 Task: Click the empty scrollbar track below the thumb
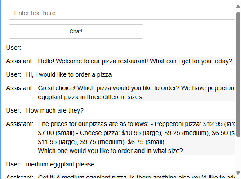click(238, 154)
